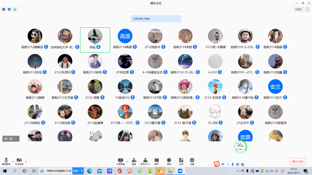Turn on camera with 开启视频
This screenshot has height=175, width=312.
coord(19,161)
